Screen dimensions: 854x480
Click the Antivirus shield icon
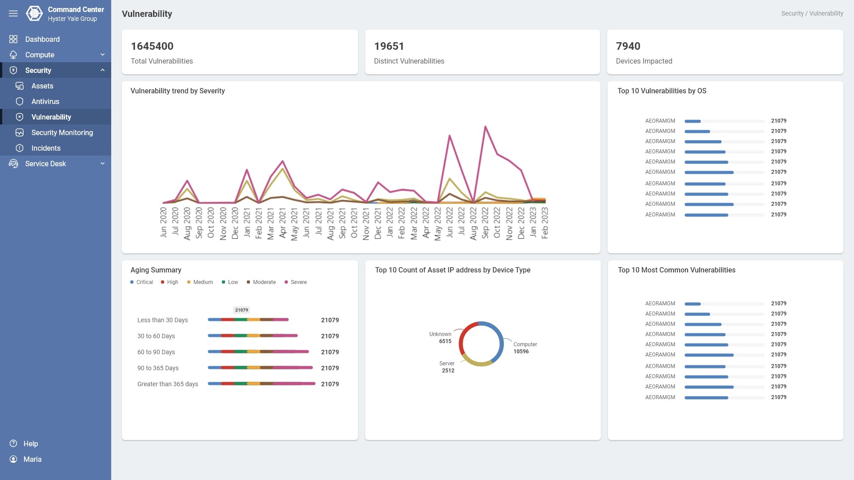tap(20, 101)
